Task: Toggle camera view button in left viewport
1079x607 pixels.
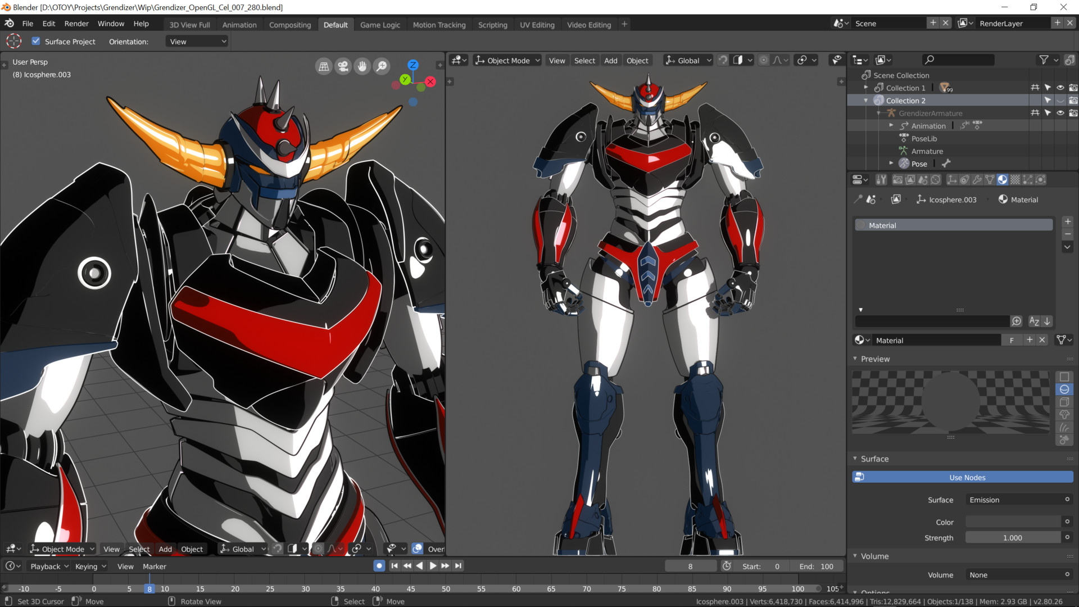Action: click(343, 66)
